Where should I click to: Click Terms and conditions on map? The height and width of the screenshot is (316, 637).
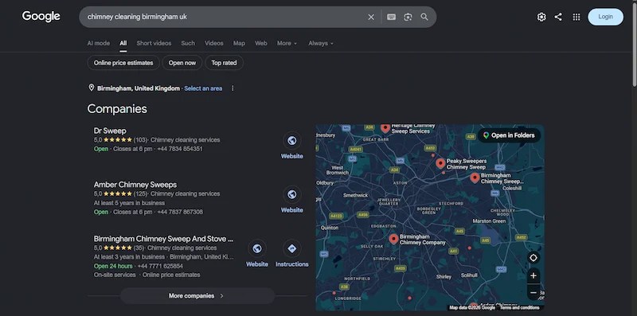[520, 307]
